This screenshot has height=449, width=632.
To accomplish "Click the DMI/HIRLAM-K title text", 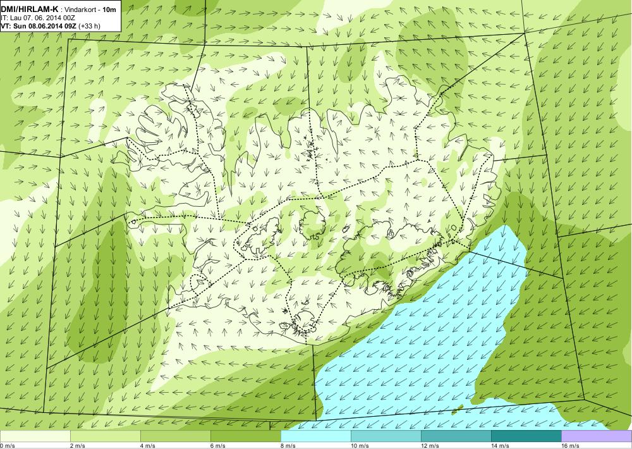I will (30, 9).
